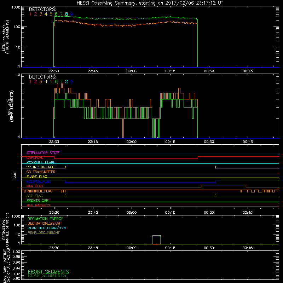Click the ATTENUATOR_STATE flag label
Viewport: 283px width, 283px height.
43,153
